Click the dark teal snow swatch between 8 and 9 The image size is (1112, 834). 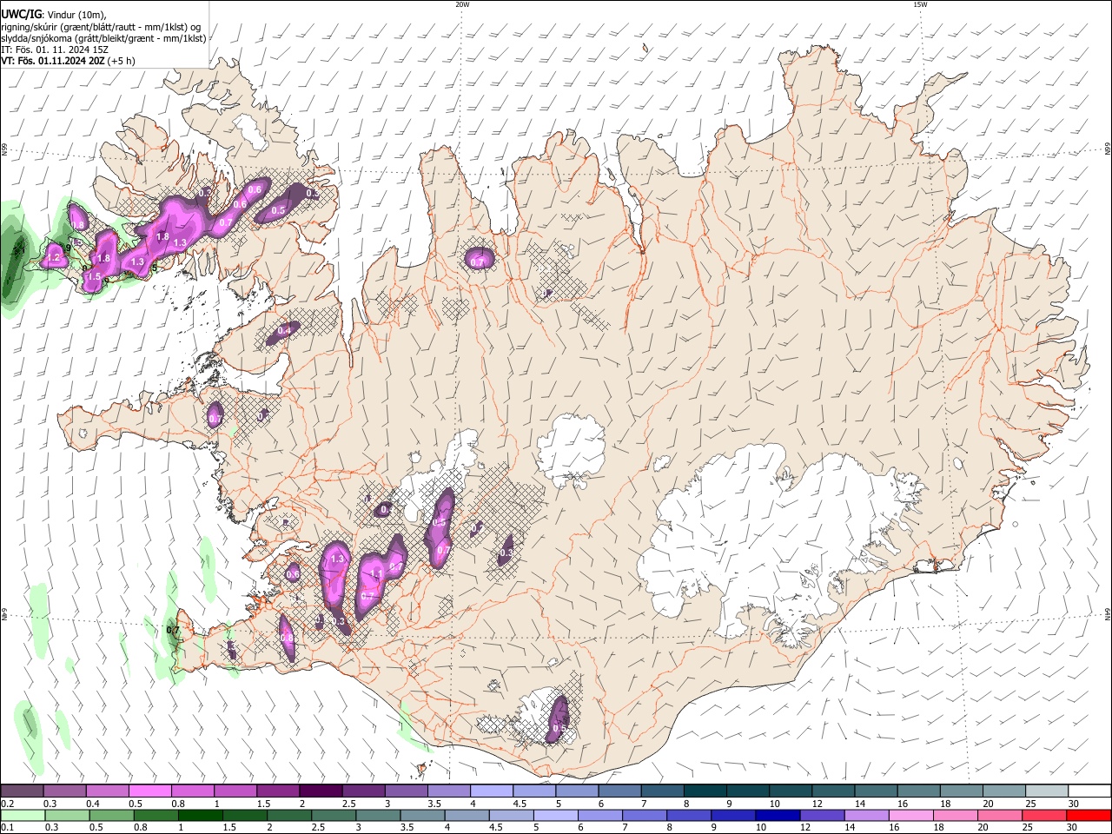(705, 791)
